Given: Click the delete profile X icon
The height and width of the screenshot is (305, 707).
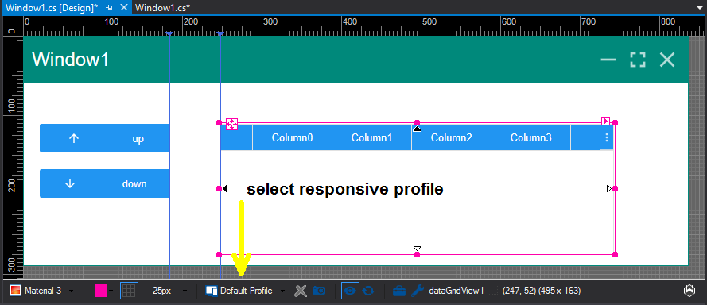Looking at the screenshot, I should pos(301,291).
